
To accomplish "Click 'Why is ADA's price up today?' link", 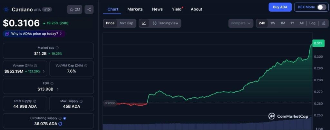I will [x=34, y=34].
